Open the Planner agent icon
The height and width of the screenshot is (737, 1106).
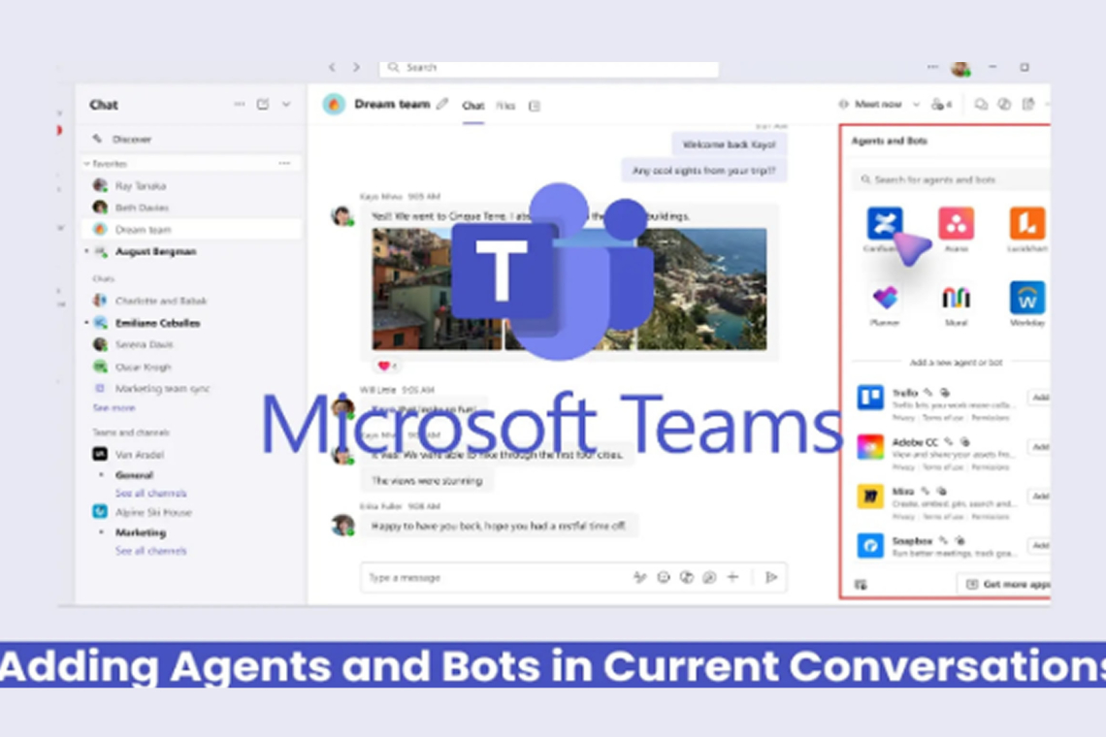click(x=884, y=299)
